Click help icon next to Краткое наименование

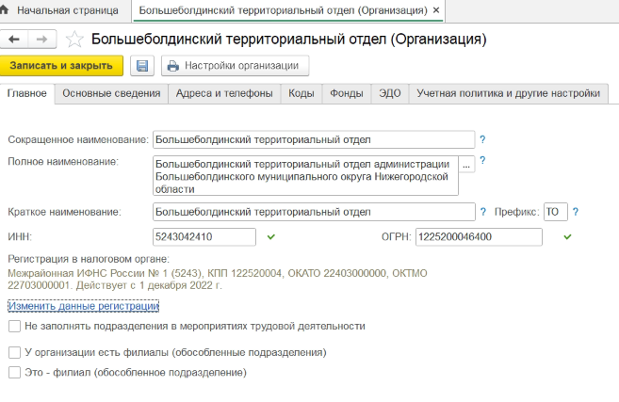tap(482, 212)
